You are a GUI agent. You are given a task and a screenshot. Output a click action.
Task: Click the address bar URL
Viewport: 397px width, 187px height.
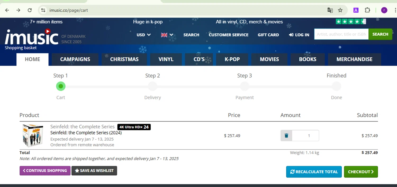(x=69, y=10)
